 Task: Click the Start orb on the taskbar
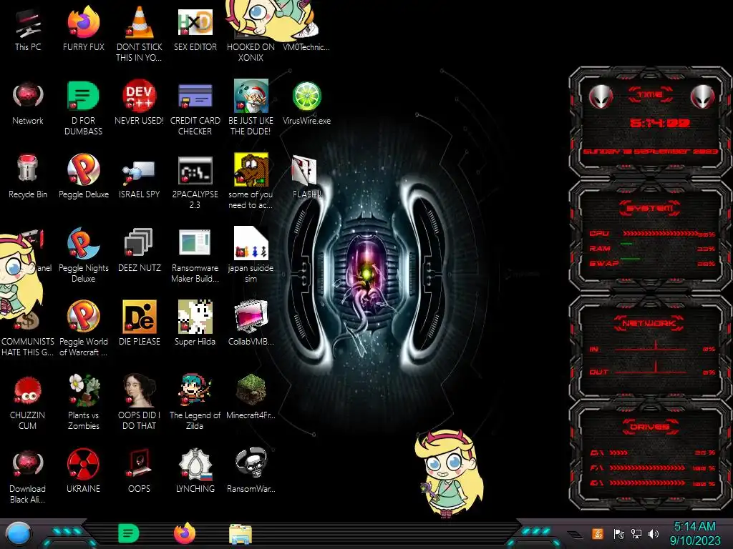point(18,534)
